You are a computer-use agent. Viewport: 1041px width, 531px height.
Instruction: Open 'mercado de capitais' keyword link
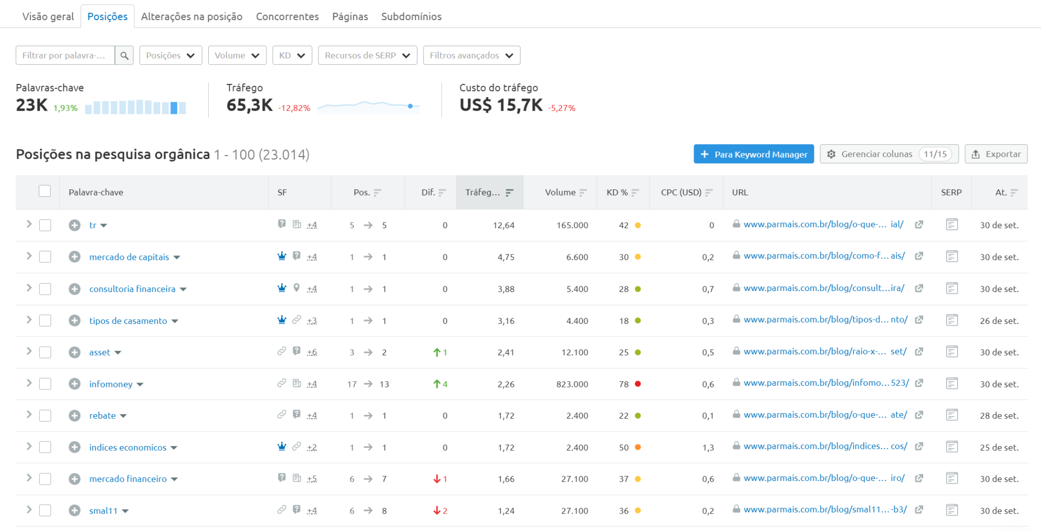coord(129,257)
